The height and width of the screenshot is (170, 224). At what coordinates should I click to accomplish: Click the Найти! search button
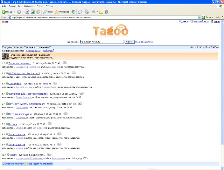pos(129,42)
